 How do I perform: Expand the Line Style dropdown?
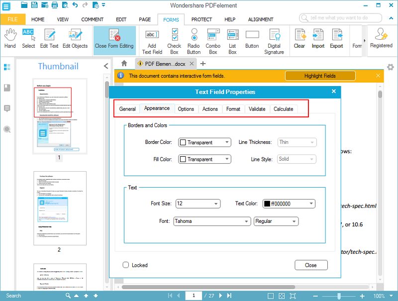(297, 159)
